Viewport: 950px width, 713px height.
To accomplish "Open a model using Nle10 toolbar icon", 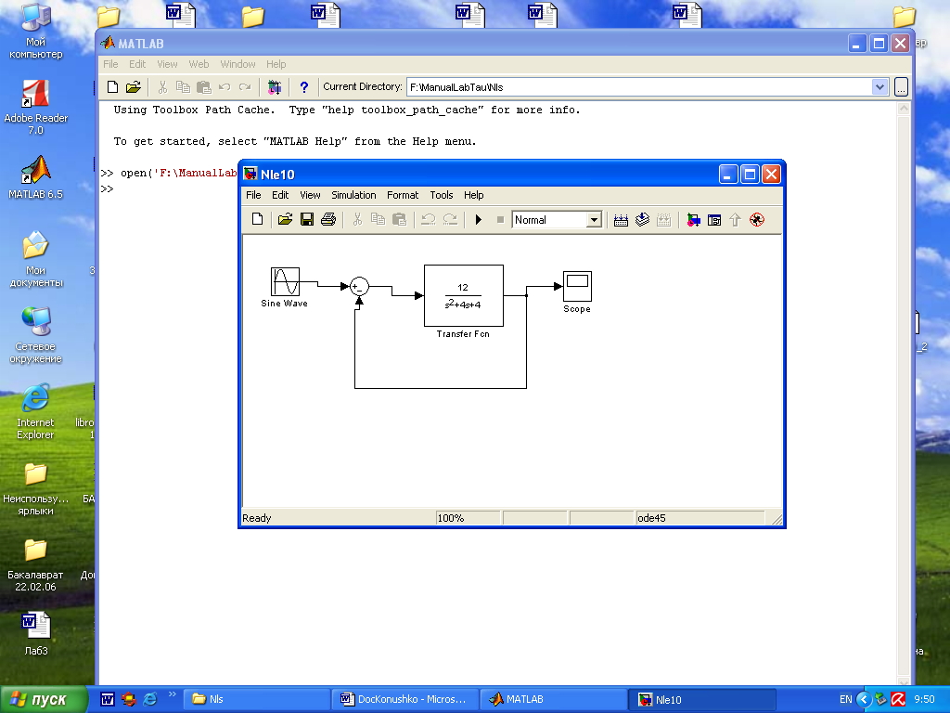I will pyautogui.click(x=285, y=219).
